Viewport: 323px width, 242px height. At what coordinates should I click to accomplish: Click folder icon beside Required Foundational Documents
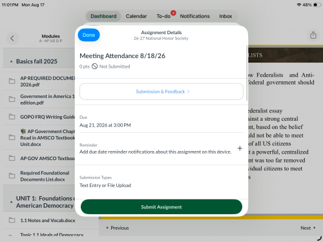tap(12, 176)
